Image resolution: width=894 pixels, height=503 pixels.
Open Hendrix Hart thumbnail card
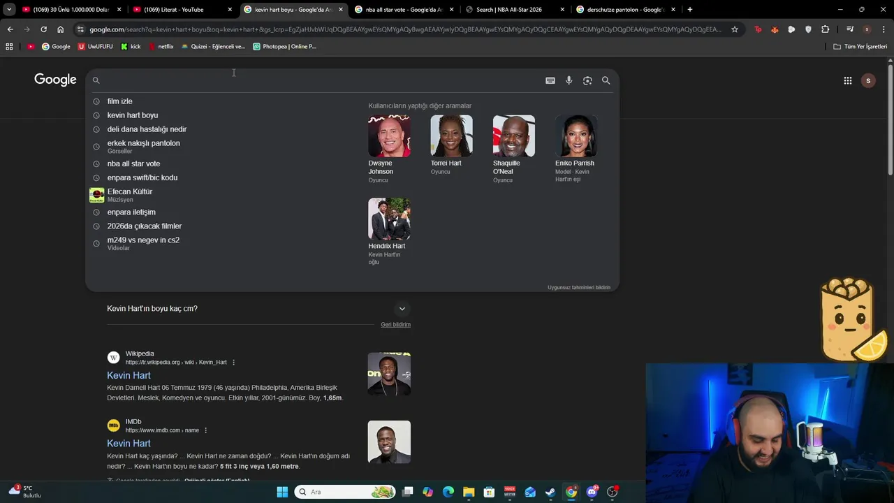pos(389,231)
